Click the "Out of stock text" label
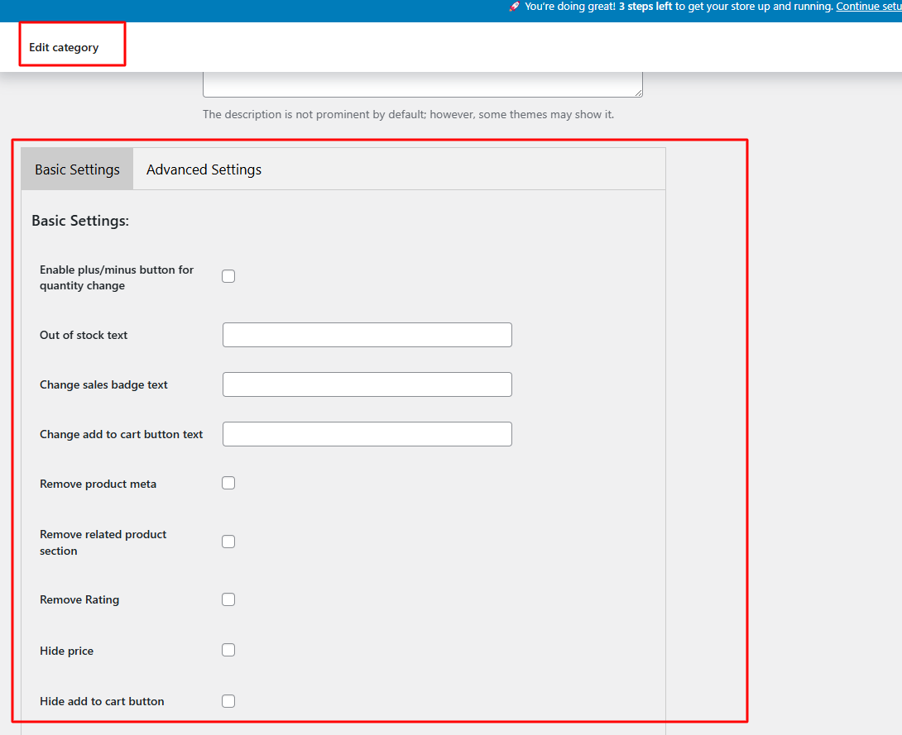Image resolution: width=902 pixels, height=735 pixels. click(84, 335)
